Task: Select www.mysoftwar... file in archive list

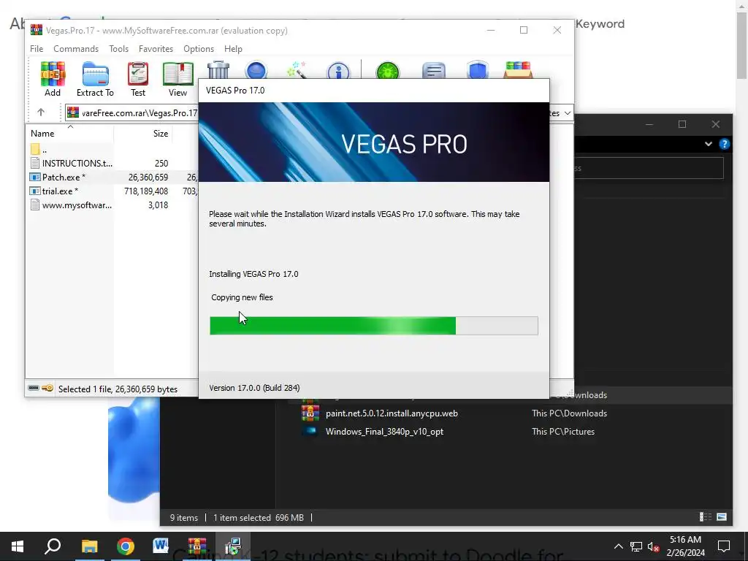Action: [112, 205]
